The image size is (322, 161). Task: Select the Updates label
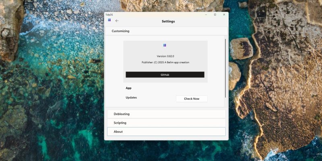[131, 97]
